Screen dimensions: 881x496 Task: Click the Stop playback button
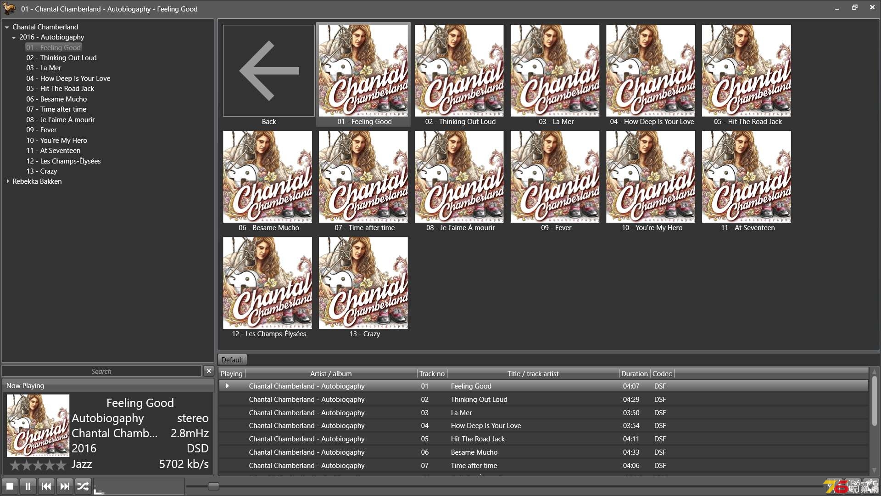(10, 486)
